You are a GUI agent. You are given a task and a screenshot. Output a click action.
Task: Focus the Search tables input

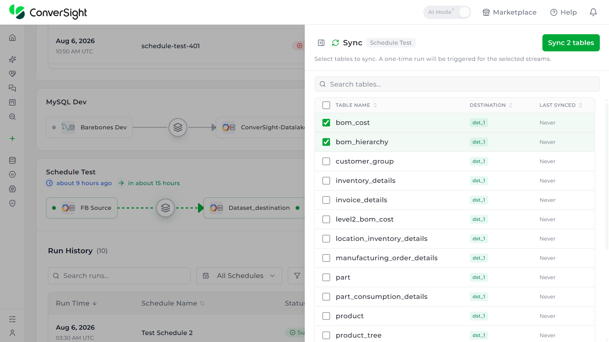coord(457,84)
